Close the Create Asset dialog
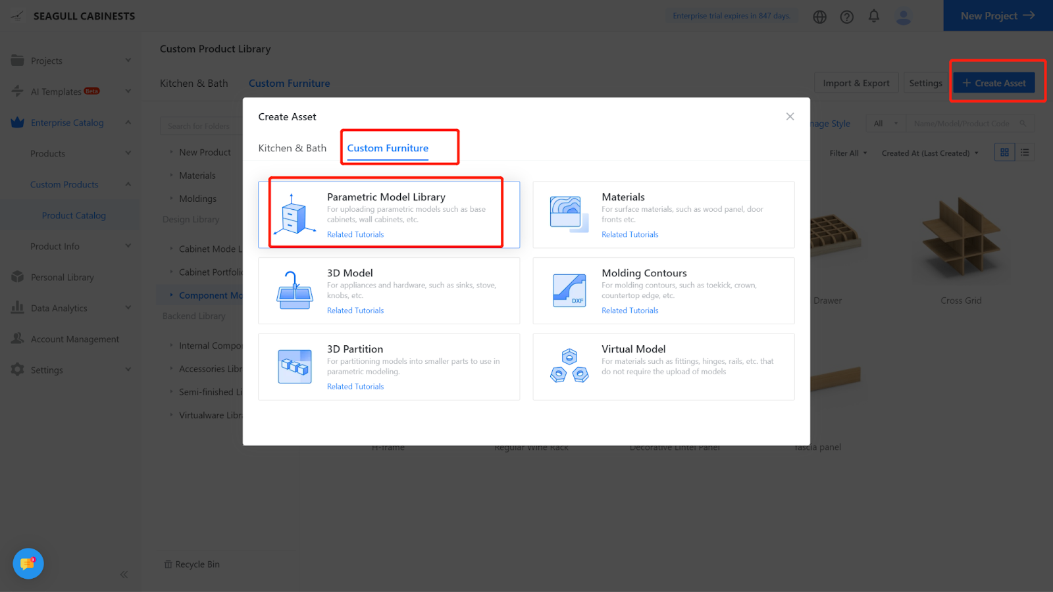Viewport: 1053px width, 592px height. pos(790,116)
